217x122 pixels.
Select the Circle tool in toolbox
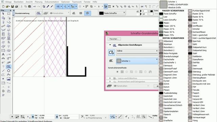pos(8,71)
